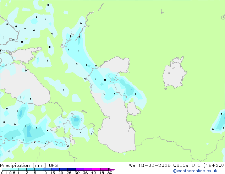
Task: Click the 'Precipitation [mm]' title text
Action: [23, 165]
